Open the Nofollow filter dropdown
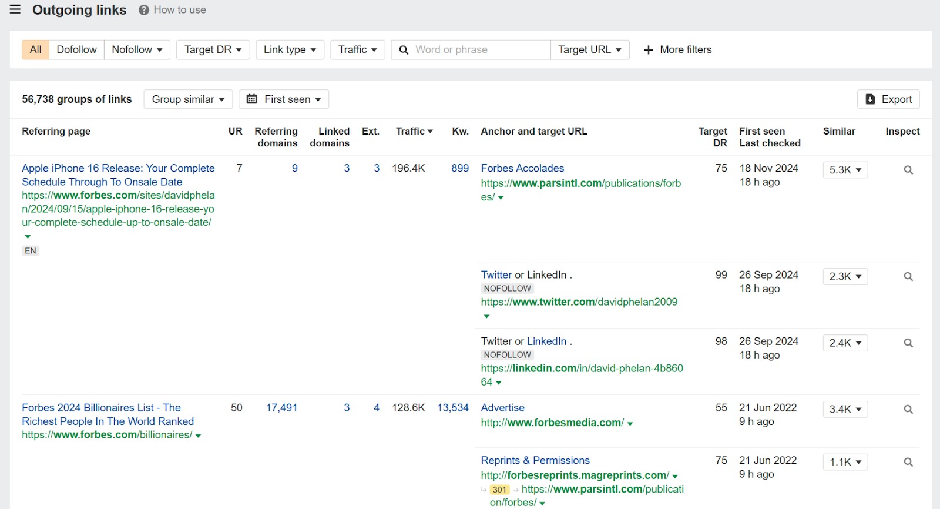This screenshot has height=509, width=940. coord(137,50)
